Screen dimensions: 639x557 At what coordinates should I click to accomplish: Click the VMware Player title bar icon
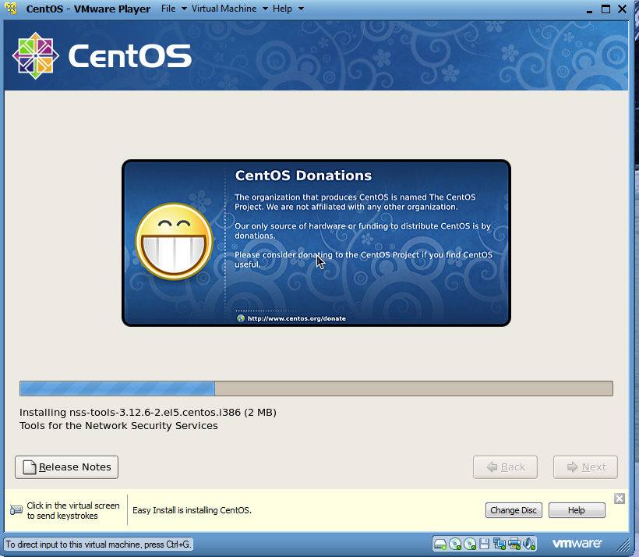coord(10,8)
